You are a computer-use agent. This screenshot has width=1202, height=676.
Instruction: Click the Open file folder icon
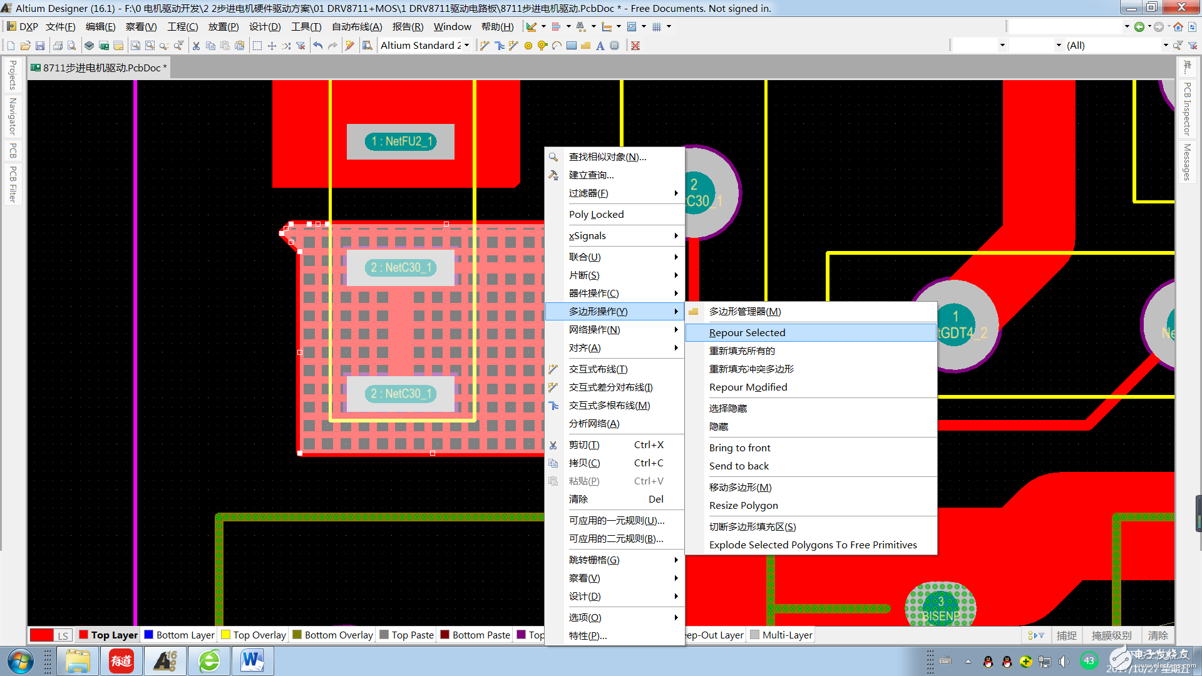point(26,46)
